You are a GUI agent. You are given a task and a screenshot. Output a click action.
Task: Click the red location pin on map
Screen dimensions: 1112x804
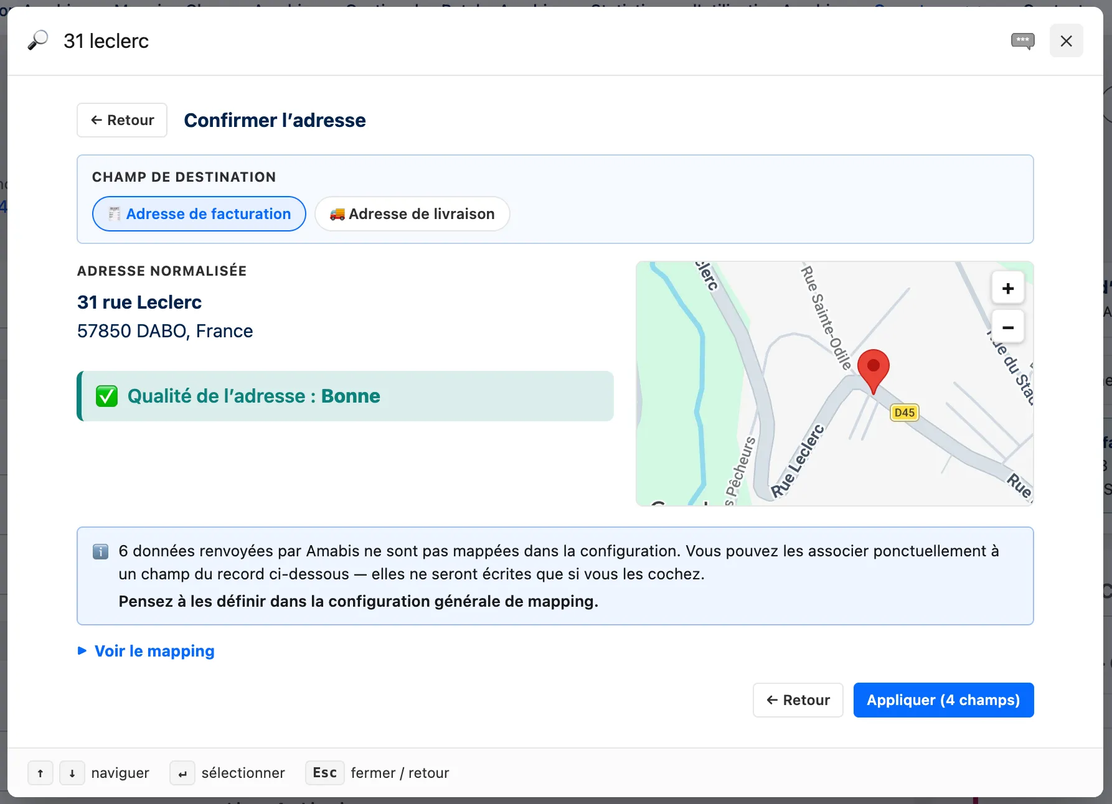[873, 371]
